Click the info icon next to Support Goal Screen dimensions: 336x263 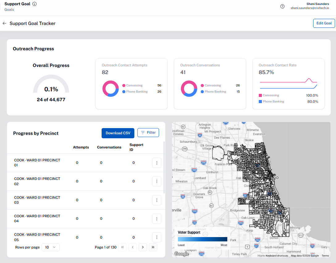point(34,4)
